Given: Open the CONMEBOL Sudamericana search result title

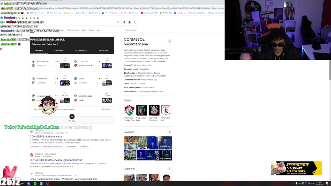Looking at the screenshot, I should (x=46, y=136).
